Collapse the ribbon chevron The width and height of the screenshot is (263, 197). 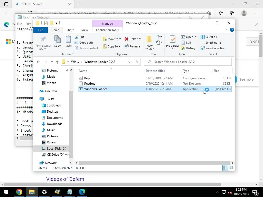(x=226, y=30)
